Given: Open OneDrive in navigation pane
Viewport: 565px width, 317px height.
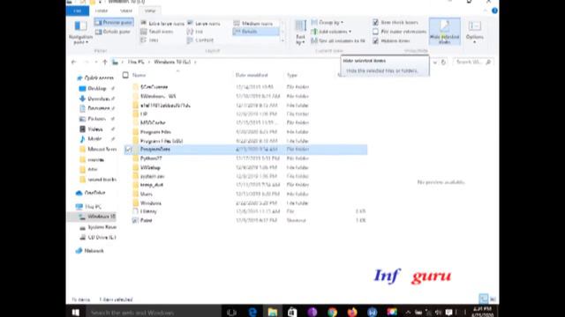Looking at the screenshot, I should tap(94, 193).
